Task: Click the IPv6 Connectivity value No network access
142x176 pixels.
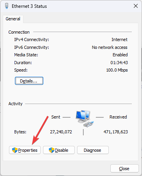Action: pos(110,47)
